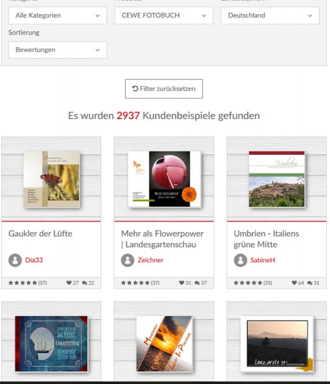Open the Bewertungen sorting dropdown
This screenshot has width=330, height=384.
pos(58,50)
